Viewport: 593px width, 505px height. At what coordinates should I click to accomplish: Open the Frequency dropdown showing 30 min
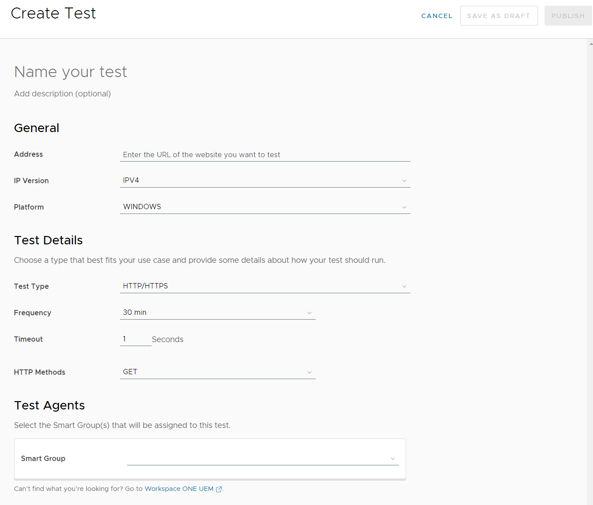(218, 313)
